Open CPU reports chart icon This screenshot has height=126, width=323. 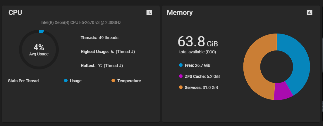click(149, 13)
